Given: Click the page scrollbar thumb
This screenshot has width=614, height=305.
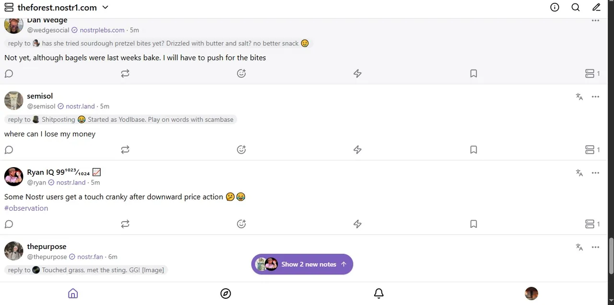Looking at the screenshot, I should pyautogui.click(x=611, y=255).
